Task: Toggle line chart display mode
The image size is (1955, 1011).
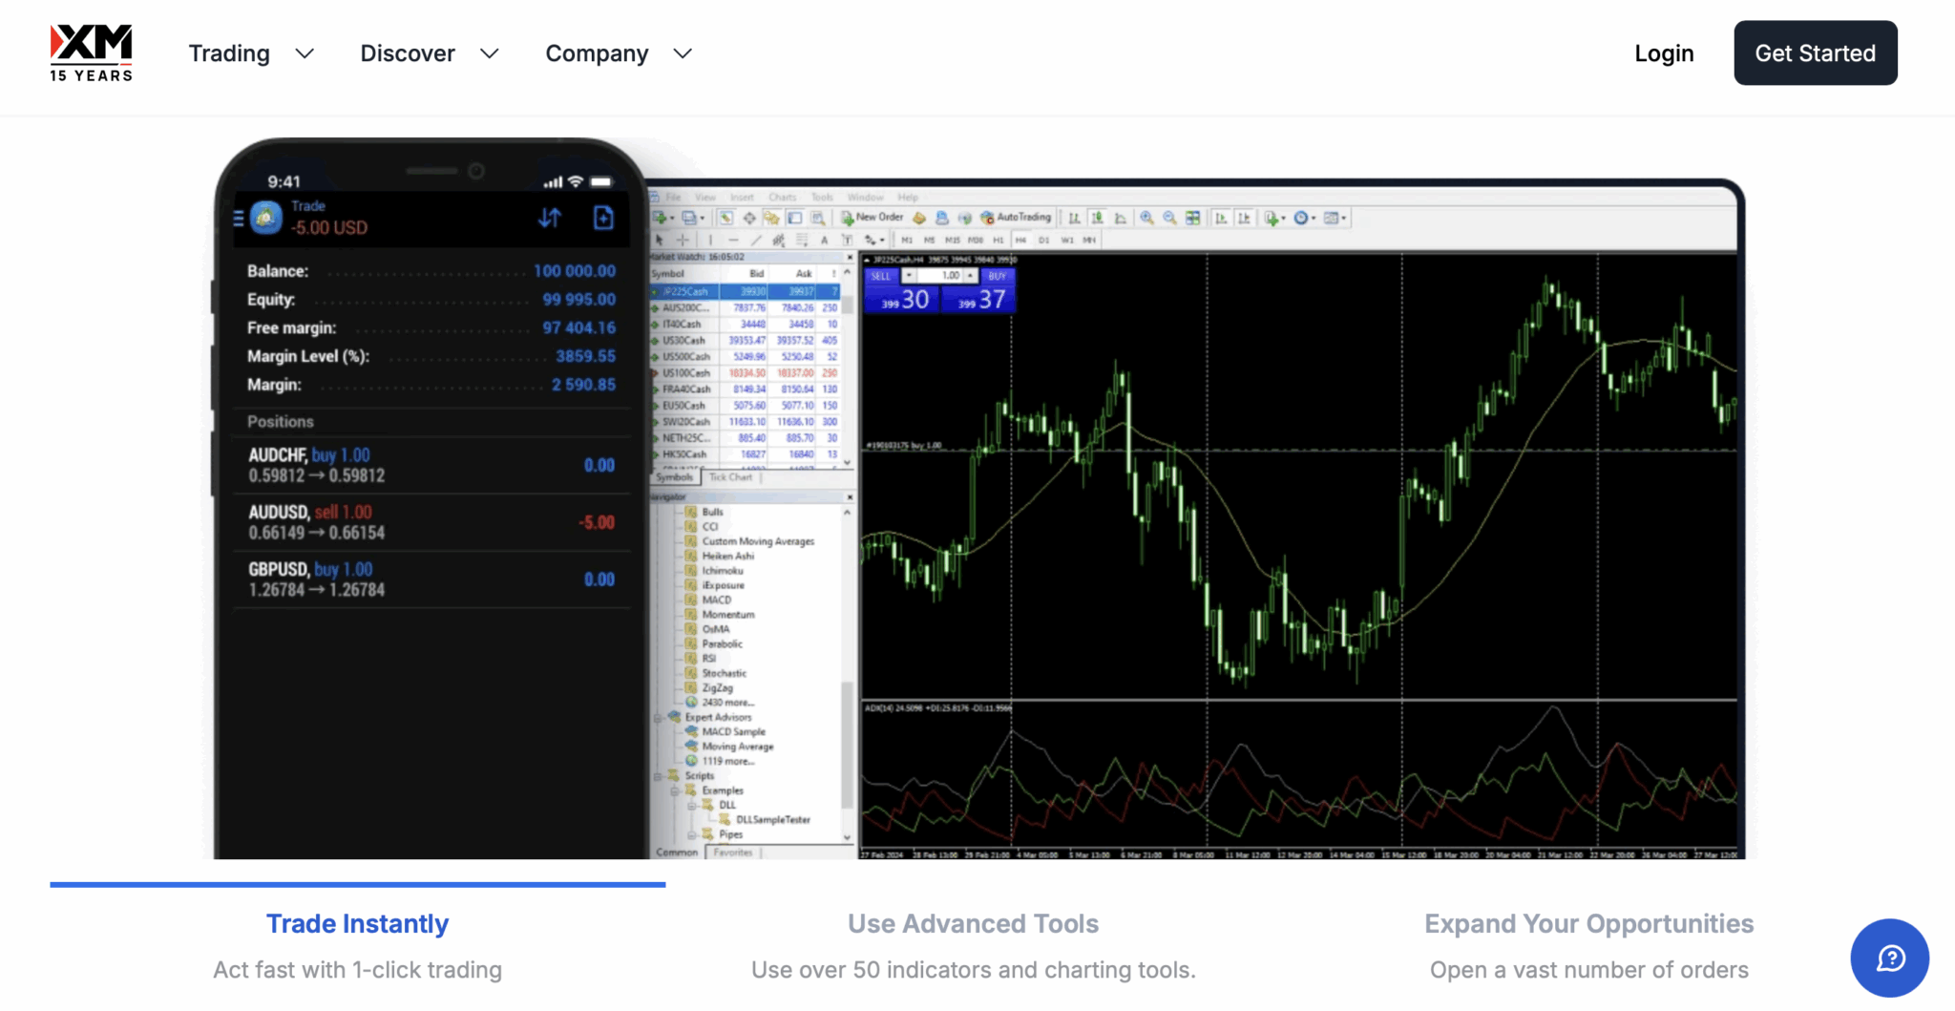Action: (x=1122, y=218)
